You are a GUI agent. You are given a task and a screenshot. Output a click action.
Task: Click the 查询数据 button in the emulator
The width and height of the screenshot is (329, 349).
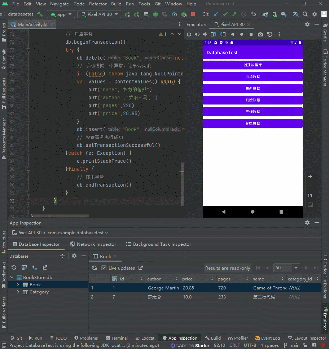click(x=253, y=112)
